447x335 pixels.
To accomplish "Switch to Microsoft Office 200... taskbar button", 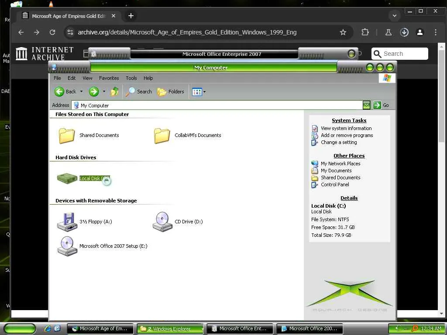I will [x=309, y=329].
